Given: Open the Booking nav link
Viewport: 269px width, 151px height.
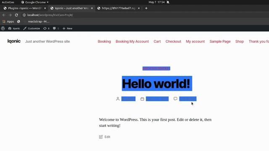Looking at the screenshot, I should click(104, 42).
